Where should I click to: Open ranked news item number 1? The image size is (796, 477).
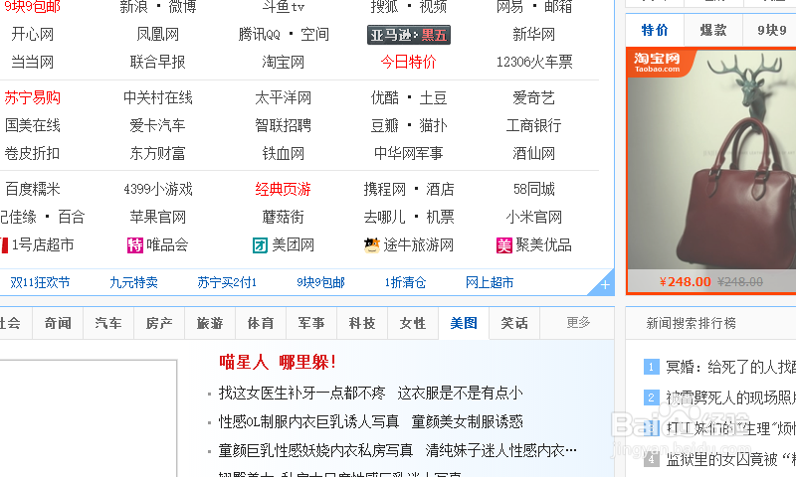(730, 367)
